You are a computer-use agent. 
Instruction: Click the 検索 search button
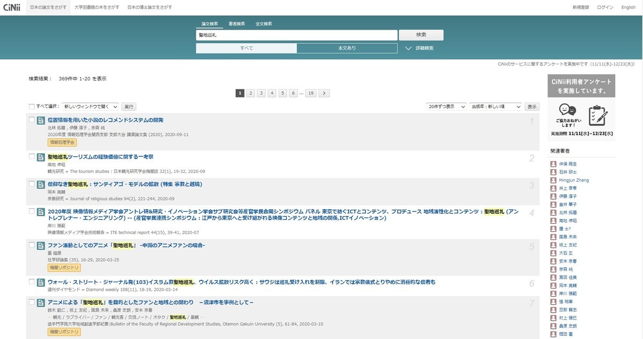point(421,35)
